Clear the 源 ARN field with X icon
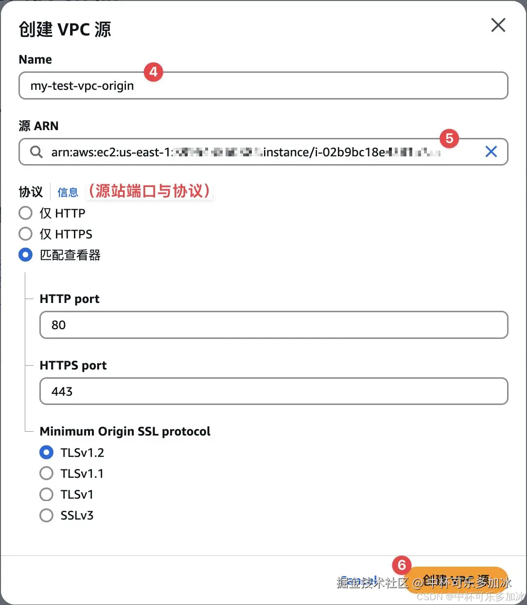The height and width of the screenshot is (605, 527). tap(491, 152)
